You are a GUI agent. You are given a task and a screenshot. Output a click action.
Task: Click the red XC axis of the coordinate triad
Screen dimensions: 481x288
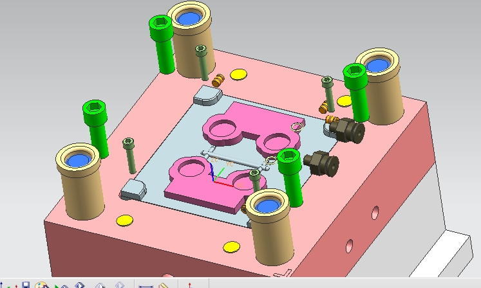point(223,183)
